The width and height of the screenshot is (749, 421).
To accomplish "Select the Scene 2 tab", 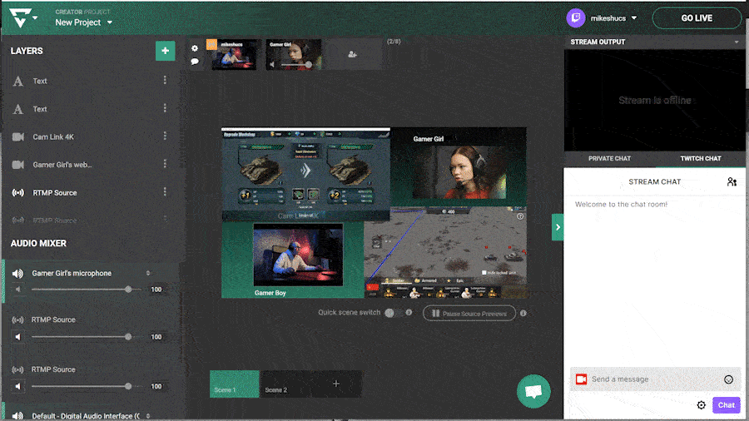I will (285, 384).
